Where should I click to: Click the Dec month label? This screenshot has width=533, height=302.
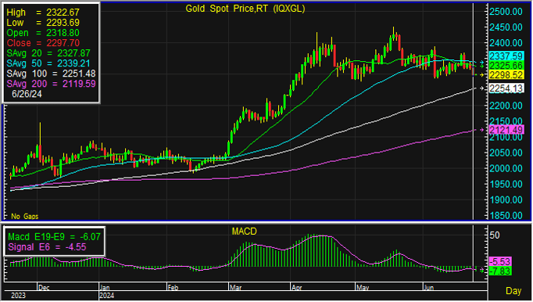point(44,288)
